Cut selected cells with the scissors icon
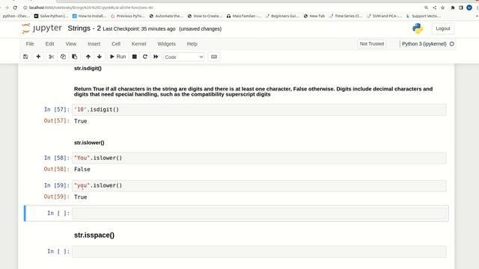 click(52, 57)
